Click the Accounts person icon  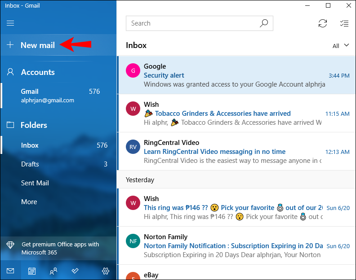[x=10, y=72]
